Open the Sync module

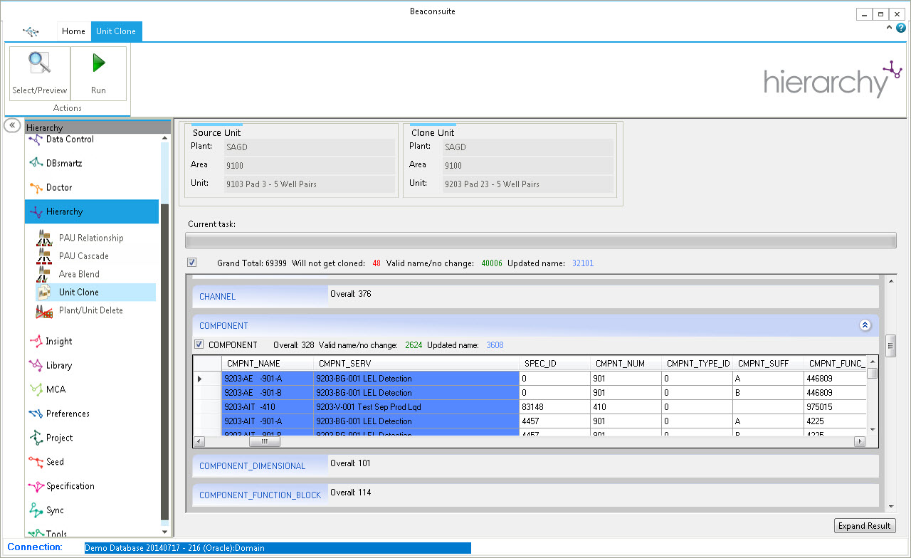coord(55,510)
